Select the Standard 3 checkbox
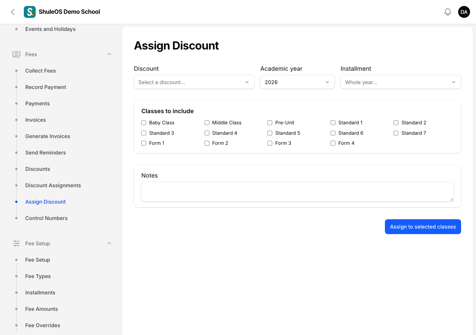Image resolution: width=476 pixels, height=335 pixels. pyautogui.click(x=144, y=133)
